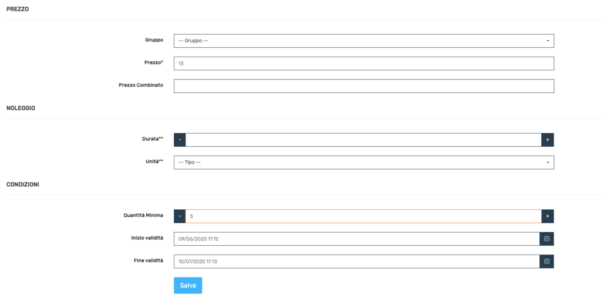603x307 pixels.
Task: Open the Gruppo dropdown
Action: click(x=364, y=41)
